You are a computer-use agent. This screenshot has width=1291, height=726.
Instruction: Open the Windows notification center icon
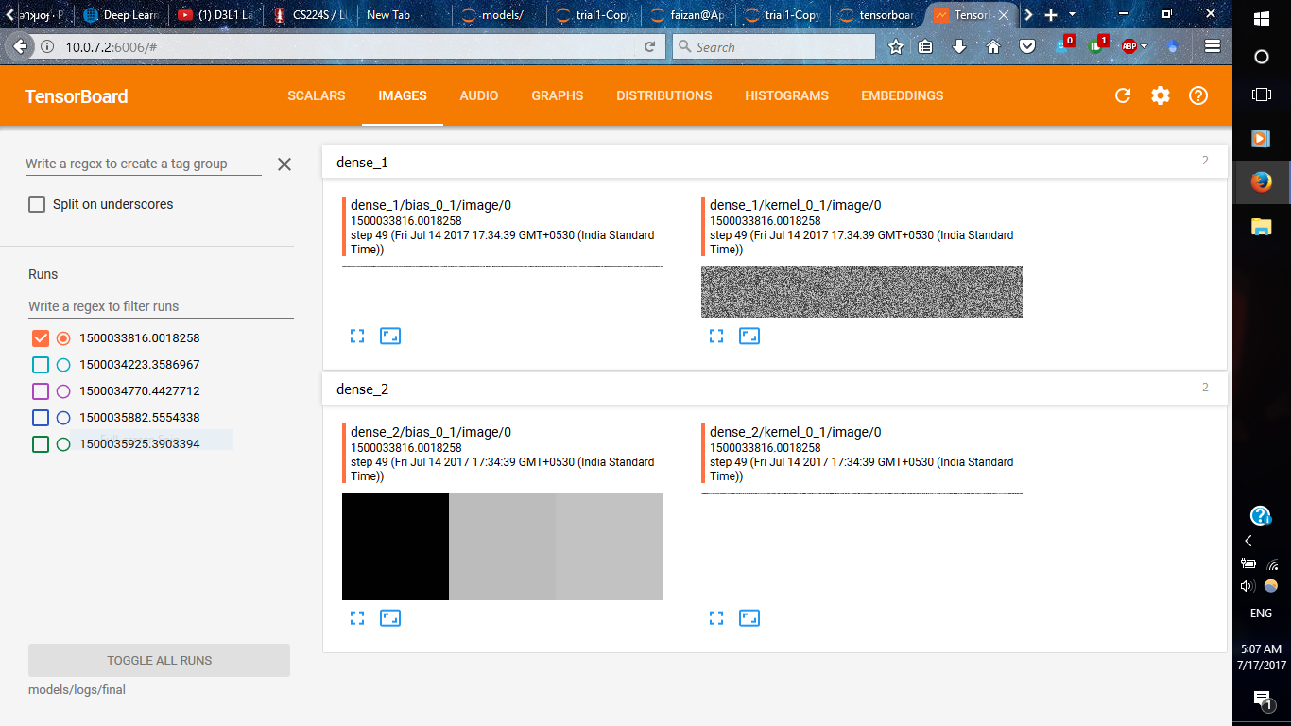1262,700
